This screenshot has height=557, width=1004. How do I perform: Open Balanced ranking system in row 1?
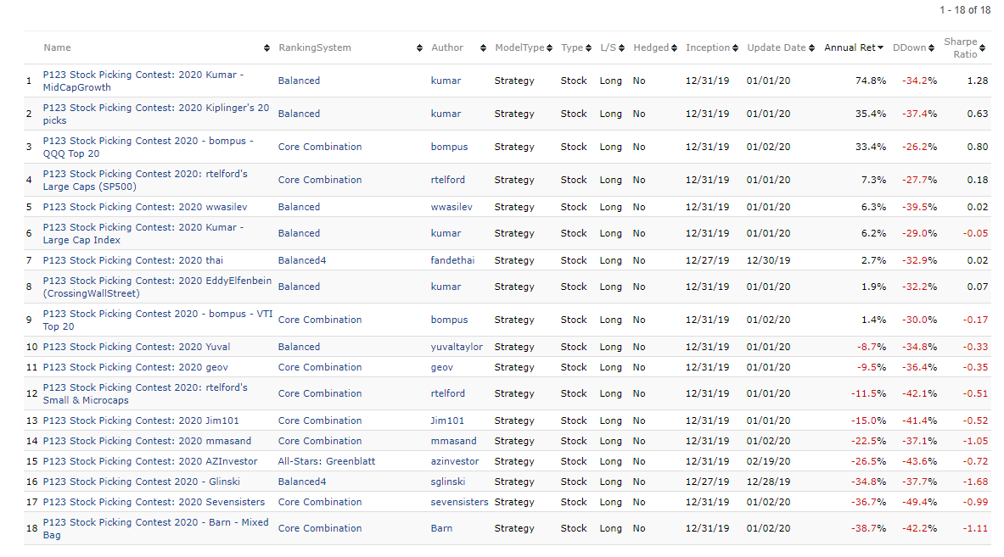pos(299,81)
